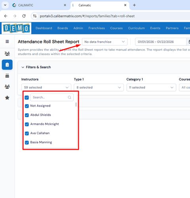Viewport: 190px width, 198px height.
Task: Uncheck Abdul Shields checkbox
Action: click(27, 115)
